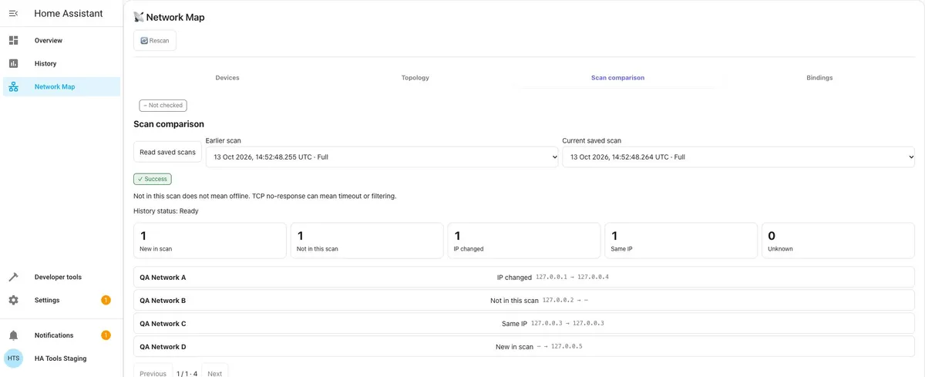Click the Previous page button
The width and height of the screenshot is (925, 377).
coord(153,371)
